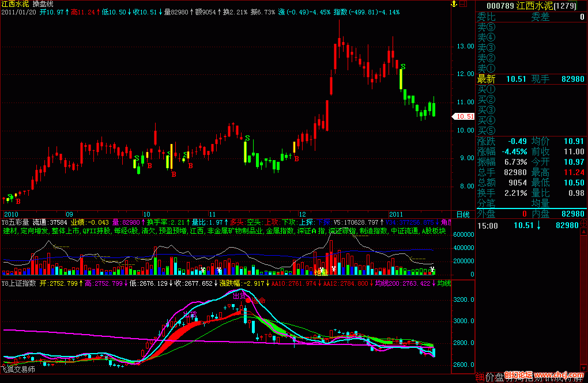Click the 2011 label on the date axis
Viewport: 588px width, 383px height.
[396, 214]
